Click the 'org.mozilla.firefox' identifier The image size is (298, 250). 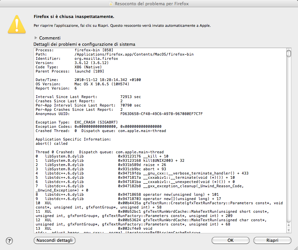pyautogui.click(x=96, y=58)
